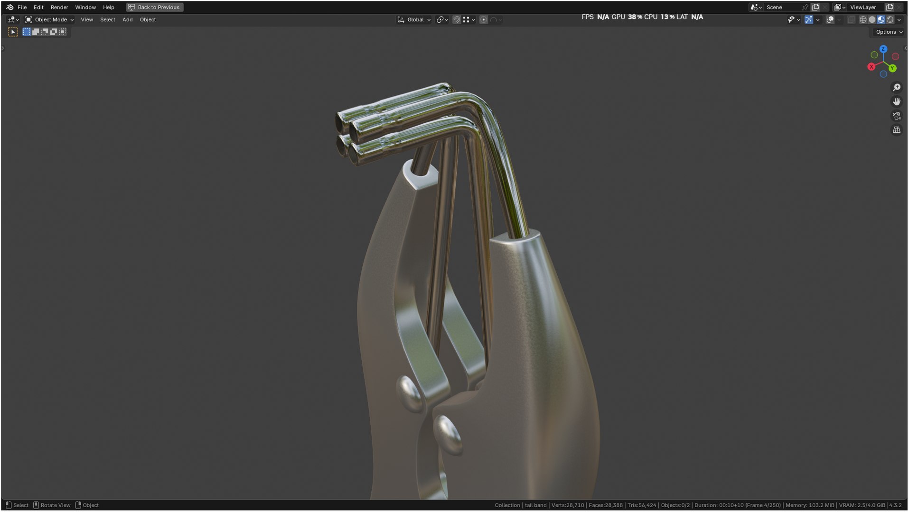
Task: Click the Z axis gizmo ball
Action: click(883, 49)
